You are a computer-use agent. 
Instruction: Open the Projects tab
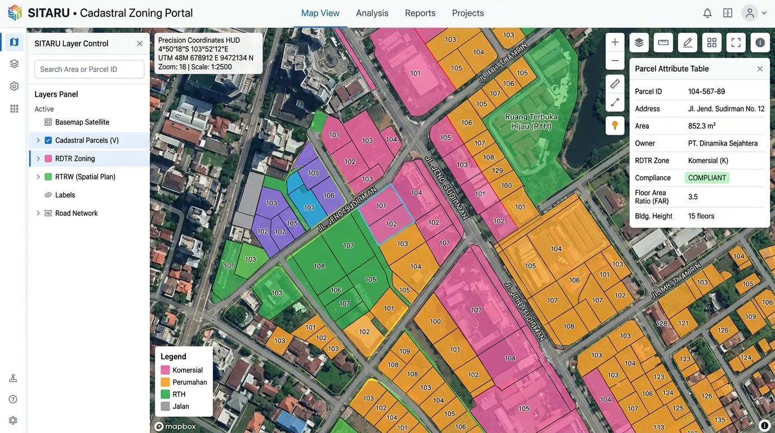[468, 13]
